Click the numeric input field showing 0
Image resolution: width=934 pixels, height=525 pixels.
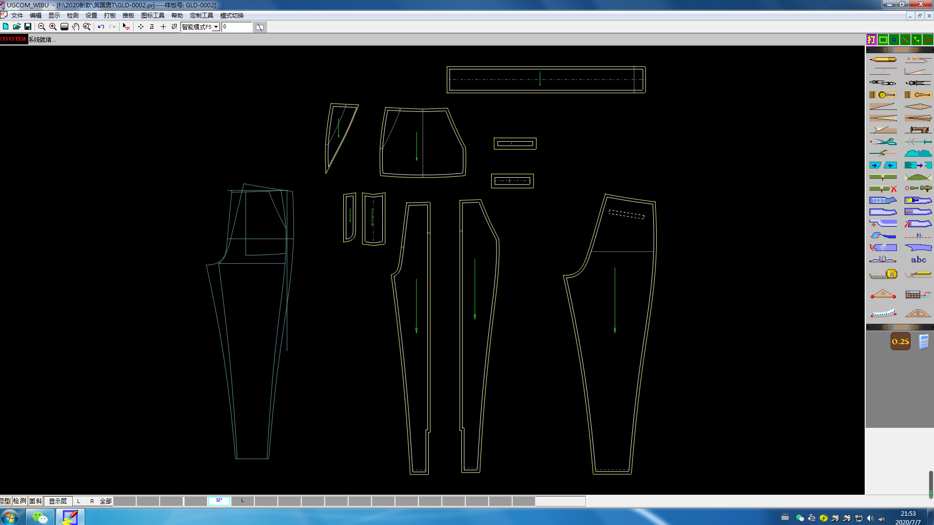pos(237,27)
